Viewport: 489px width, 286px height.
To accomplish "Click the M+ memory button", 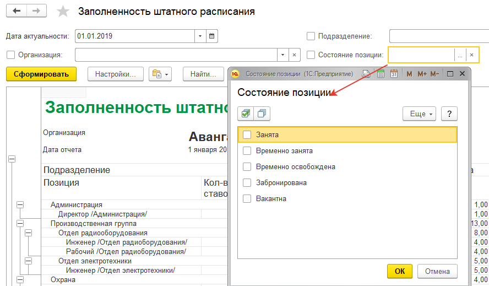I will tap(422, 74).
